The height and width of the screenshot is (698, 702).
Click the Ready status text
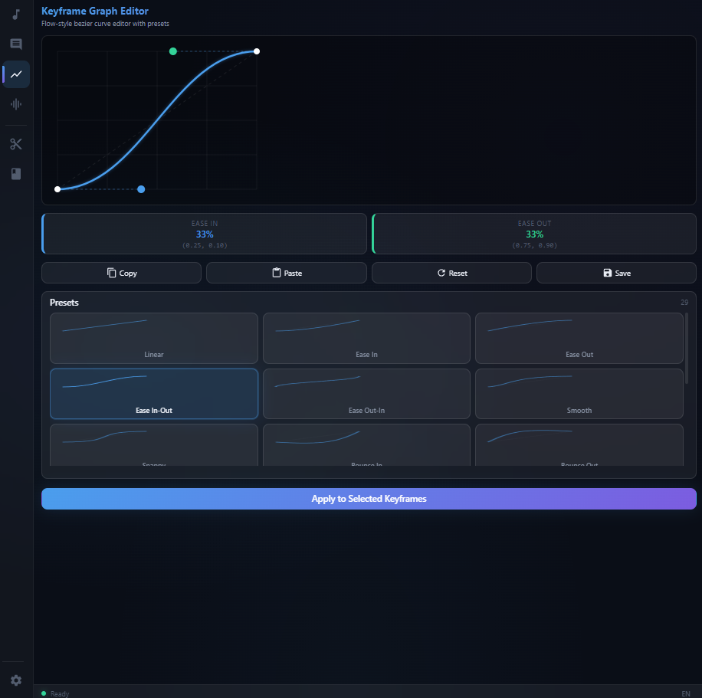60,693
